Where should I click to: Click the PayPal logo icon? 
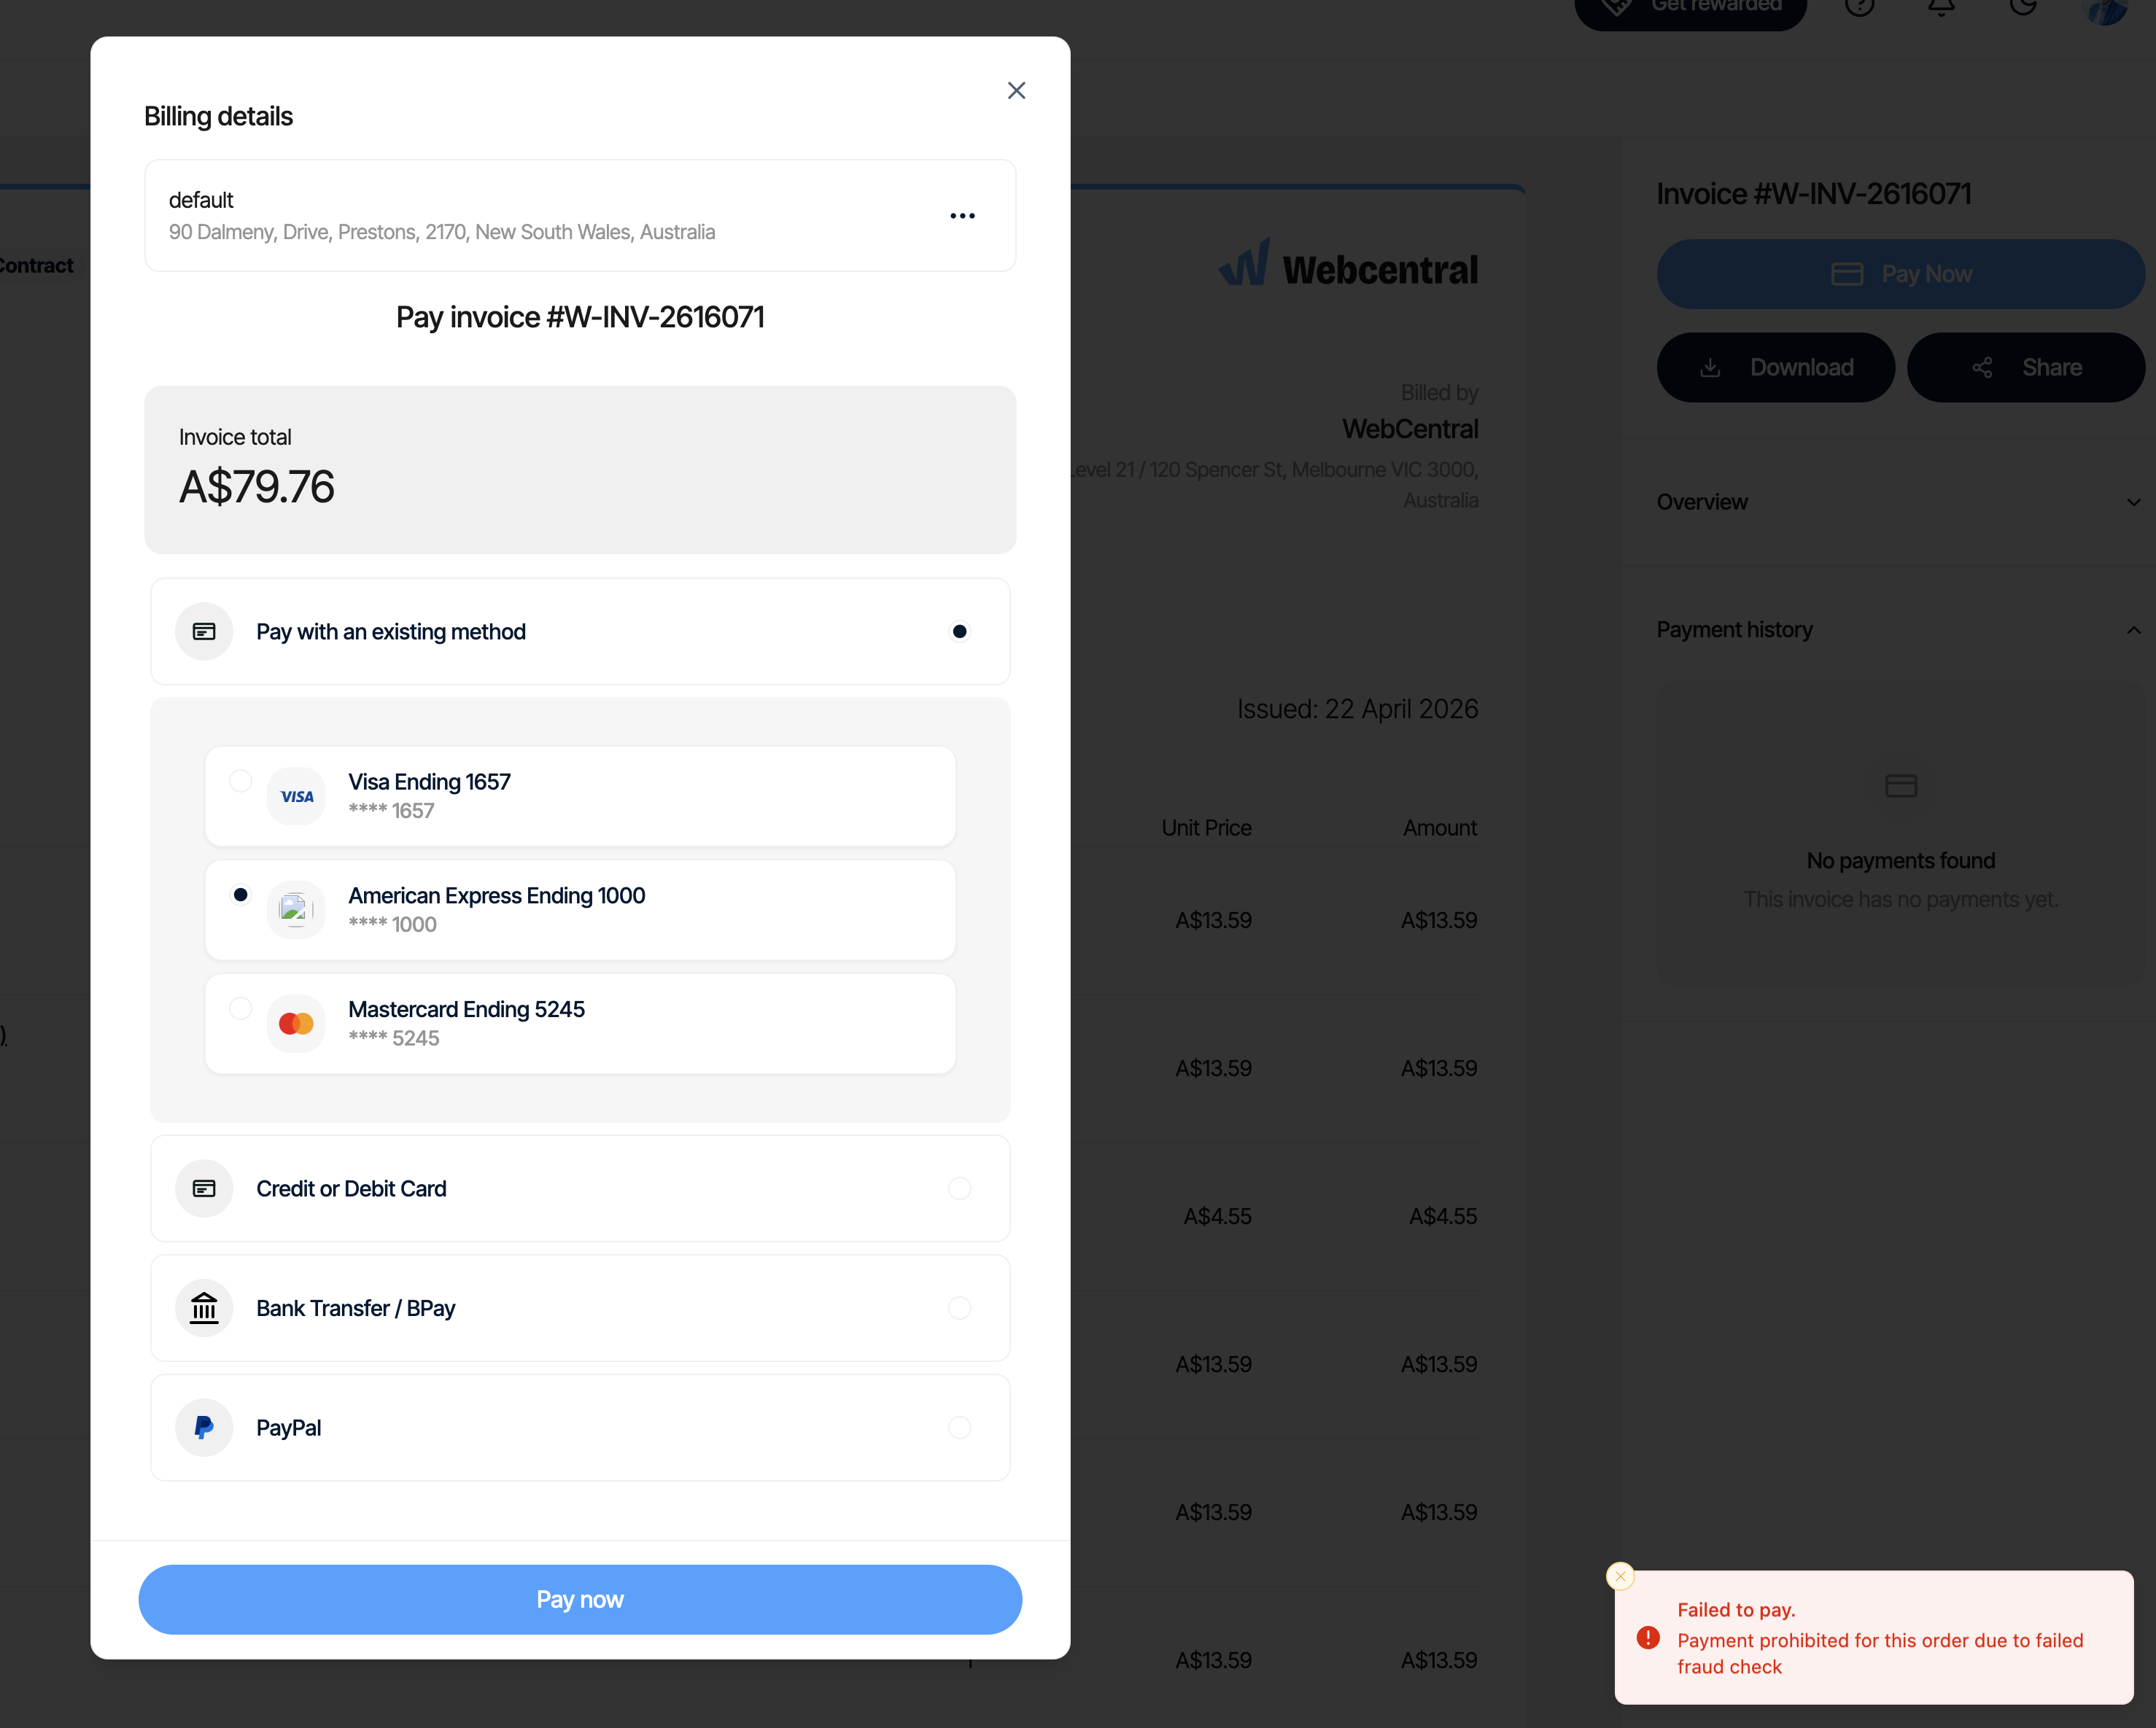(x=204, y=1427)
